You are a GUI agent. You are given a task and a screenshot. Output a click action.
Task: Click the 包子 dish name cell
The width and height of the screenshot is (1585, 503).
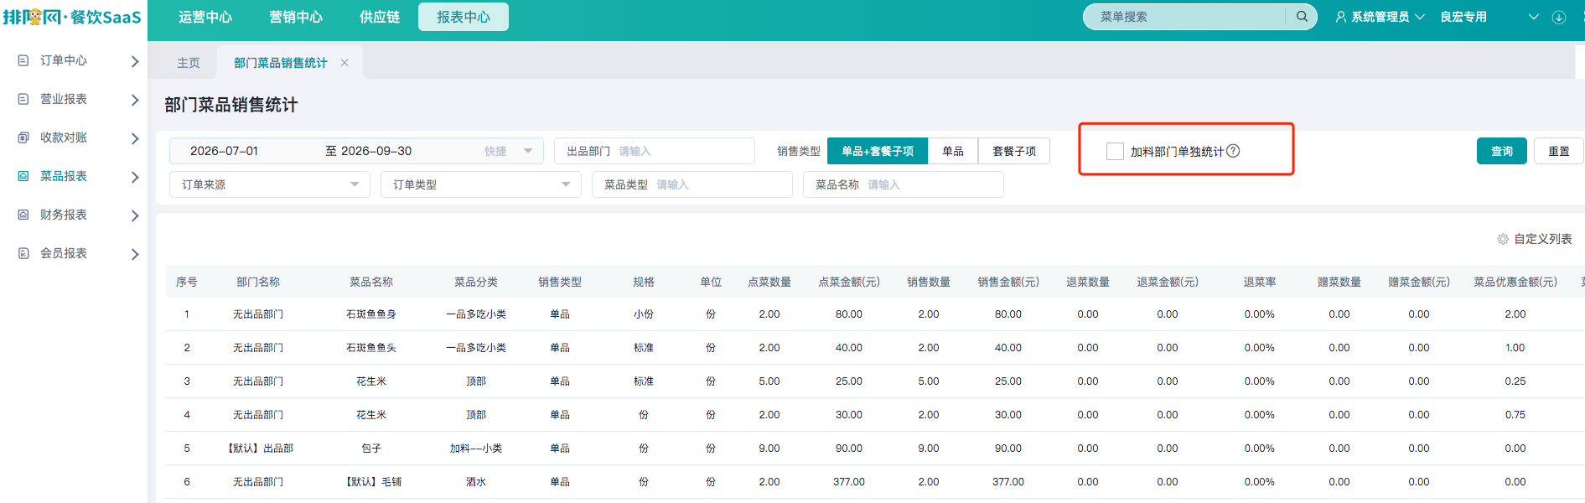click(371, 449)
